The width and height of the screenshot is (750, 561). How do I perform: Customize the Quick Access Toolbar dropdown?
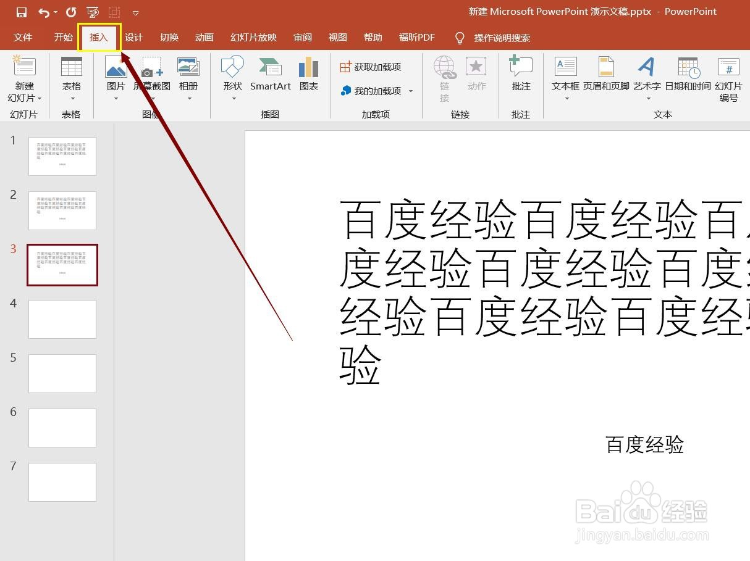point(136,13)
